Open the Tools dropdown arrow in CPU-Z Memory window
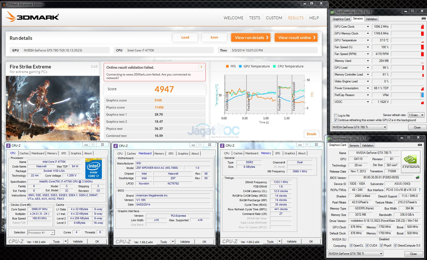The width and height of the screenshot is (427, 260). (x=279, y=242)
